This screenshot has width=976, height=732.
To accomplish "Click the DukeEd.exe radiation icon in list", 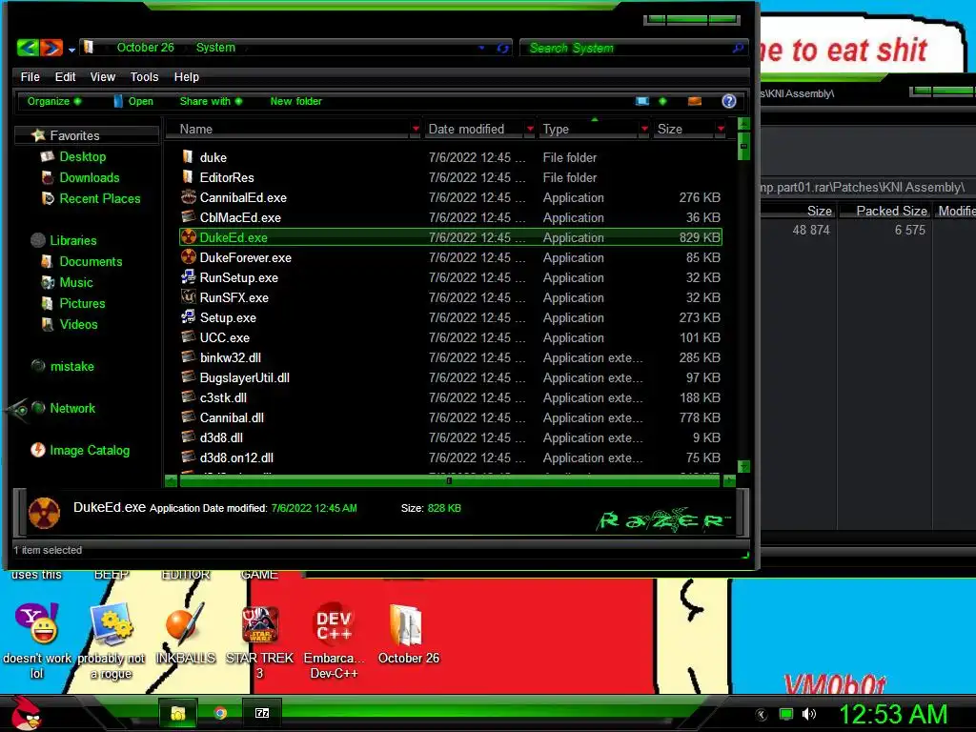I will tap(188, 237).
